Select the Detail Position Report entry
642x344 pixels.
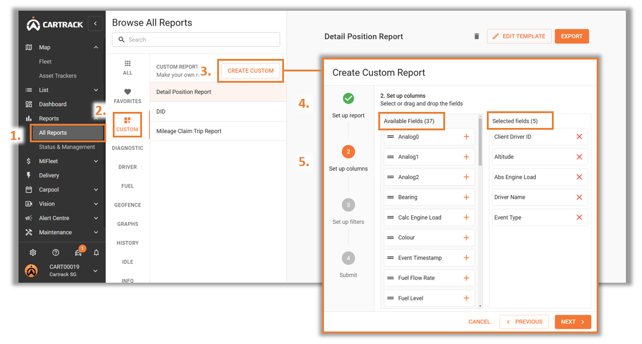click(218, 92)
